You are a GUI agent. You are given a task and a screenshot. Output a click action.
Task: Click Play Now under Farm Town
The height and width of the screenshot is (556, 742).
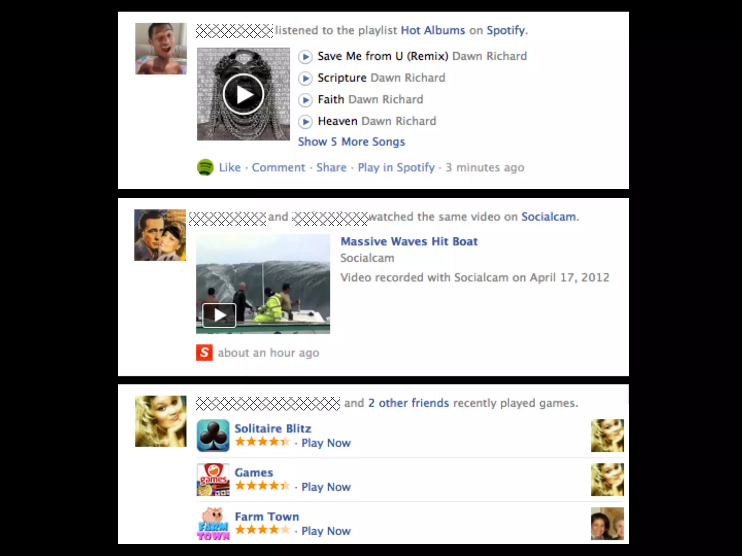(x=326, y=531)
